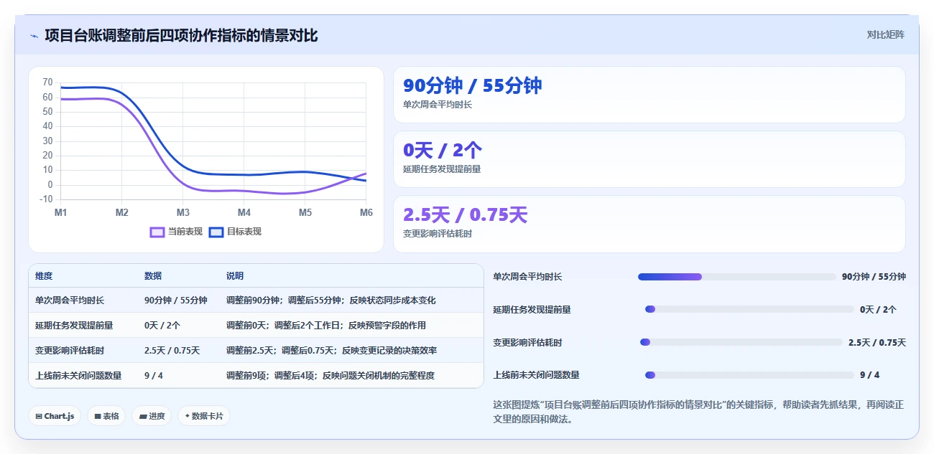Click the Chart.js tag
This screenshot has height=454, width=934.
coord(55,416)
